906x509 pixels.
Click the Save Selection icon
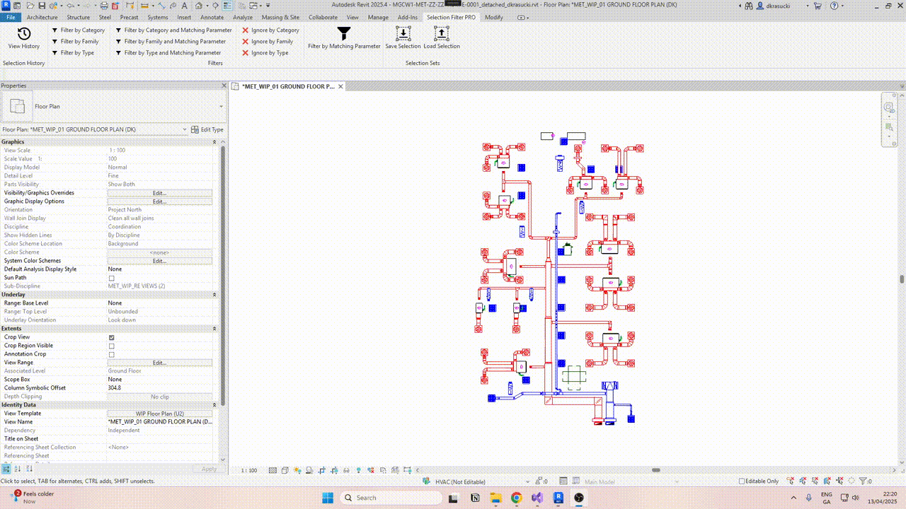pyautogui.click(x=403, y=33)
